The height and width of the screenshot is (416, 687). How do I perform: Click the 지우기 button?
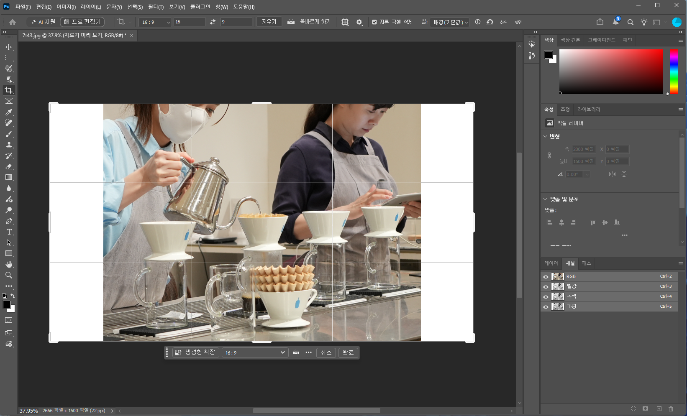[269, 22]
